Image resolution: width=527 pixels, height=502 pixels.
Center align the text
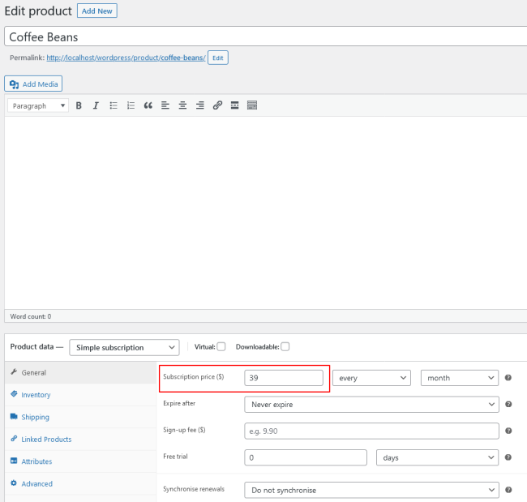click(x=182, y=105)
